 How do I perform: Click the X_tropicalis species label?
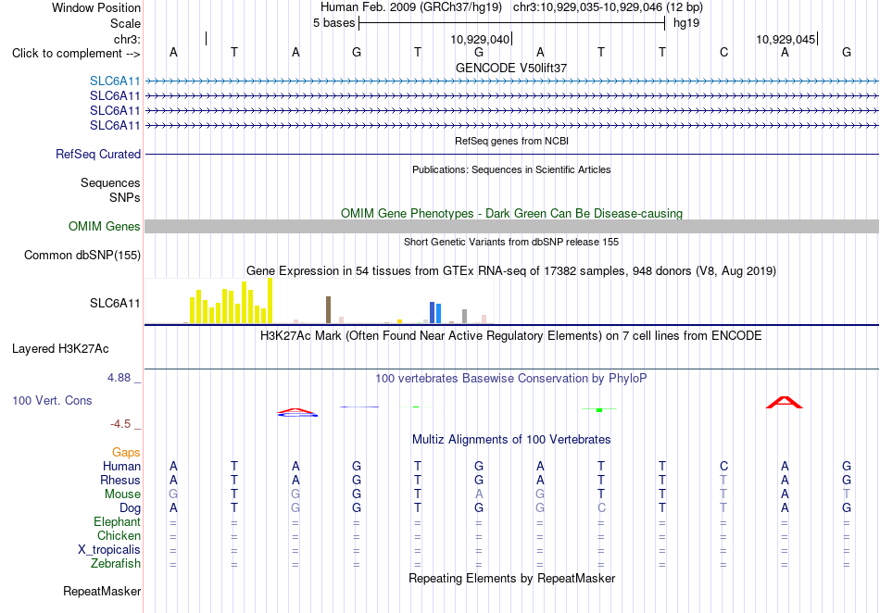click(109, 550)
